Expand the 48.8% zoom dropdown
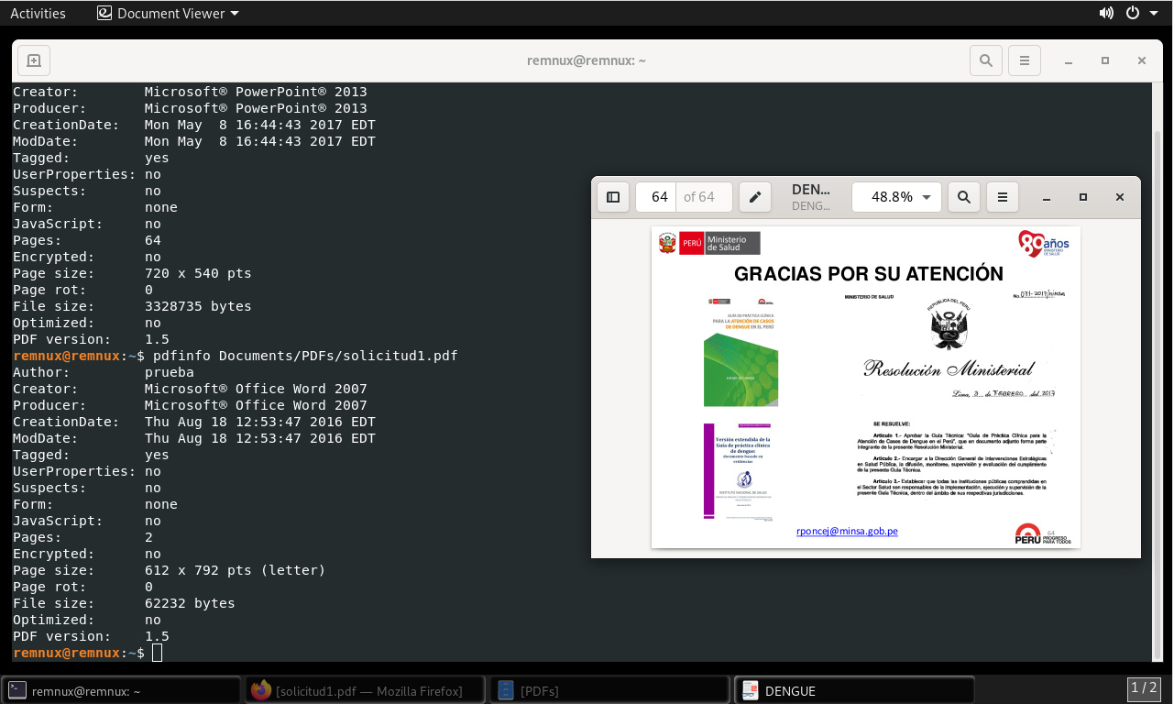Viewport: 1174px width, 704px height. (926, 197)
